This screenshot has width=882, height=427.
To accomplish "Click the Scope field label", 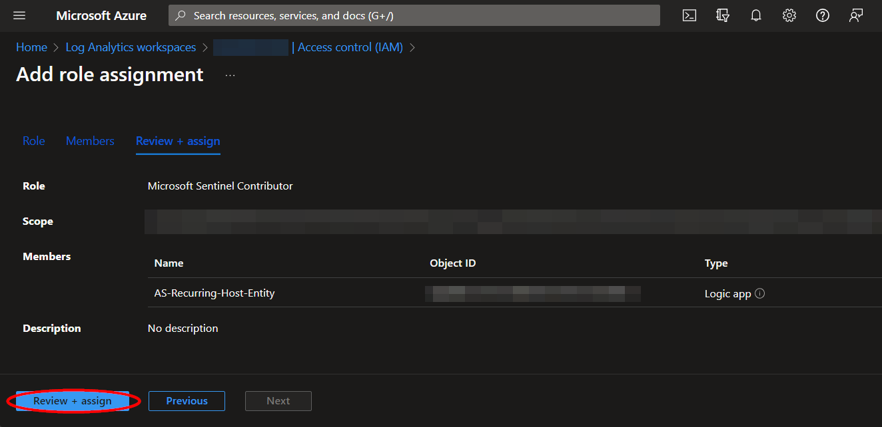I will 38,221.
